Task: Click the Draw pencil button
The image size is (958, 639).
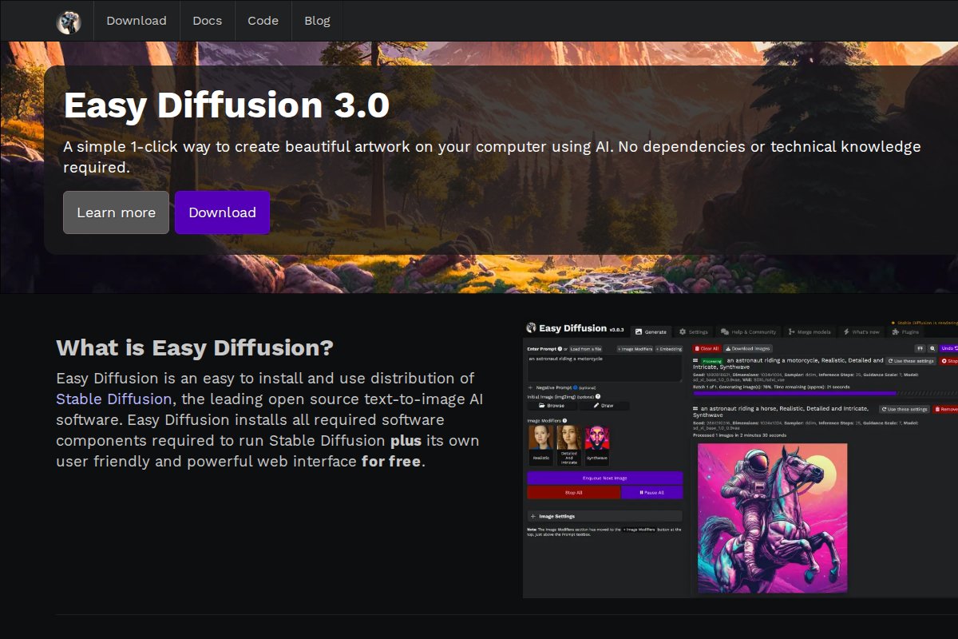Action: click(x=604, y=406)
